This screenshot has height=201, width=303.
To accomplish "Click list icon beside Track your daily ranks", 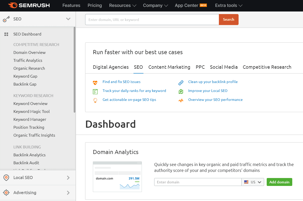I will tap(95, 91).
